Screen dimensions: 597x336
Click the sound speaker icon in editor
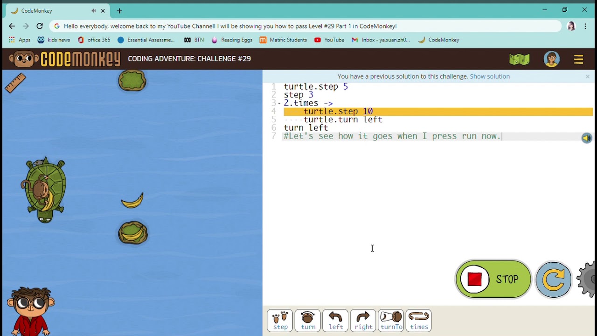(x=586, y=138)
